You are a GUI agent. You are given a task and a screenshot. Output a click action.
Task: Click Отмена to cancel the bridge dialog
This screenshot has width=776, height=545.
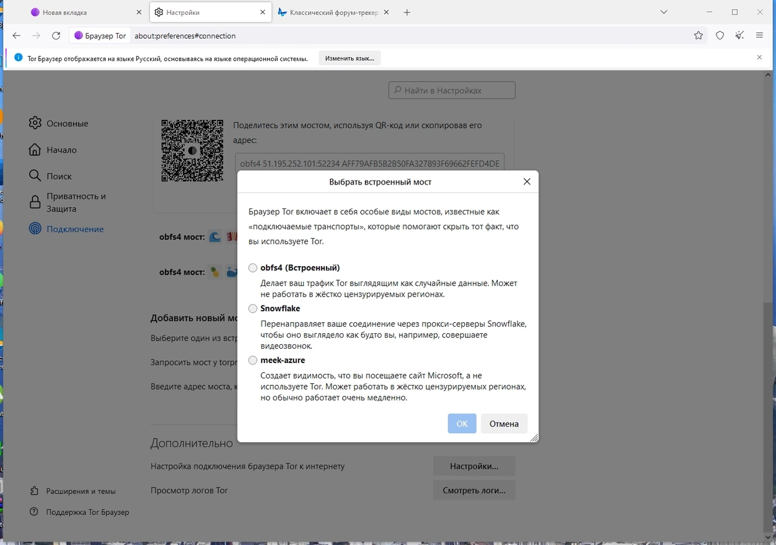coord(504,423)
